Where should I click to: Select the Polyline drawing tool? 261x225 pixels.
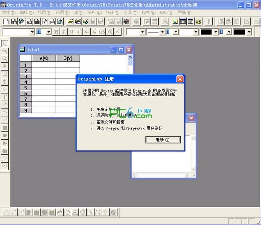[x=5, y=158]
